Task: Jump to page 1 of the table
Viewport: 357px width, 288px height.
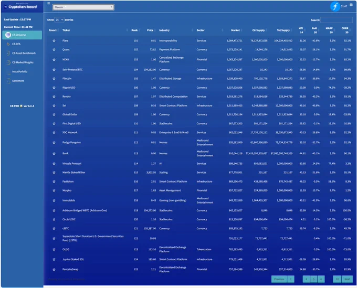Action: pyautogui.click(x=291, y=279)
